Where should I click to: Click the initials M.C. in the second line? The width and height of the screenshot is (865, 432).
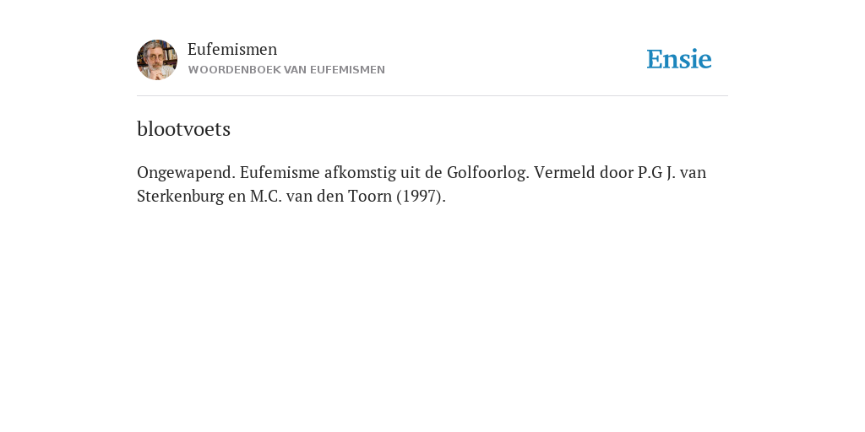tap(266, 196)
